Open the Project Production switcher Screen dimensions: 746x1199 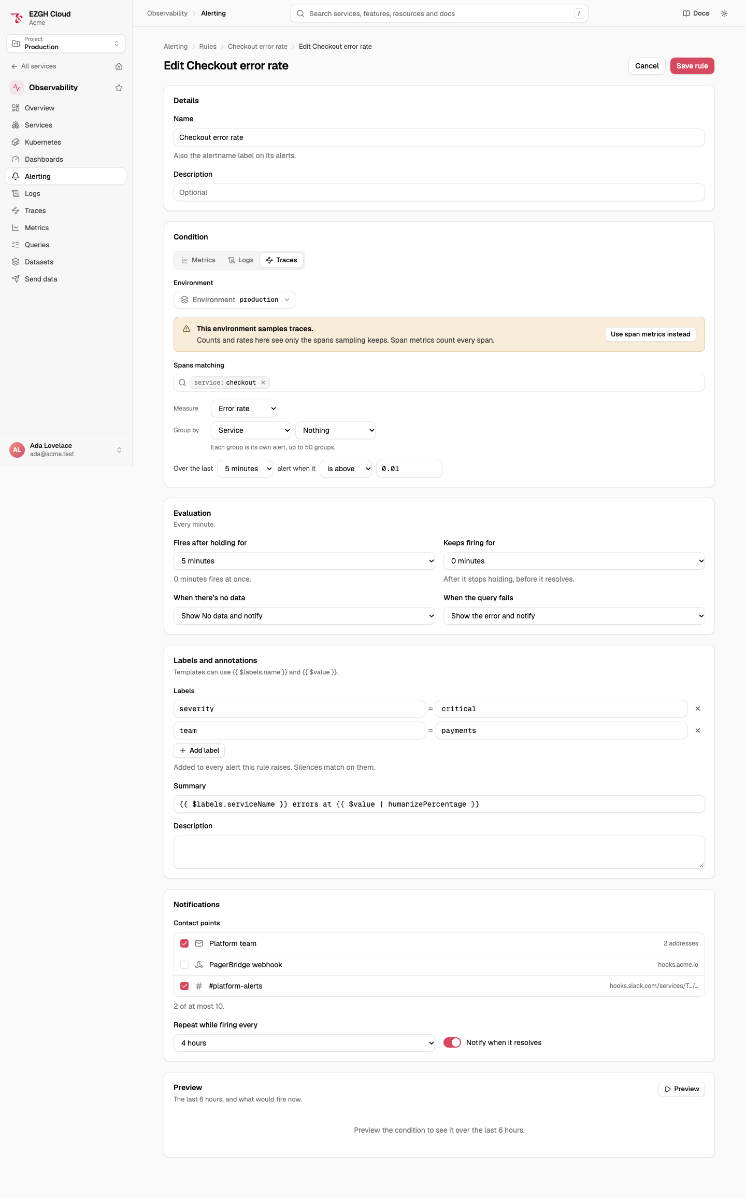[66, 44]
